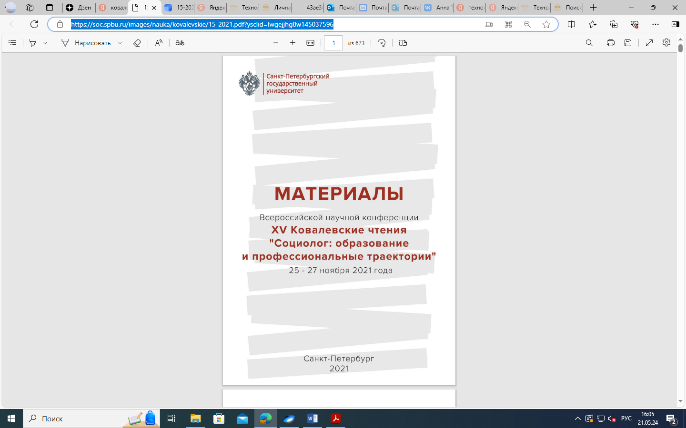Select the highlighter tool in PDF toolbar

33,43
